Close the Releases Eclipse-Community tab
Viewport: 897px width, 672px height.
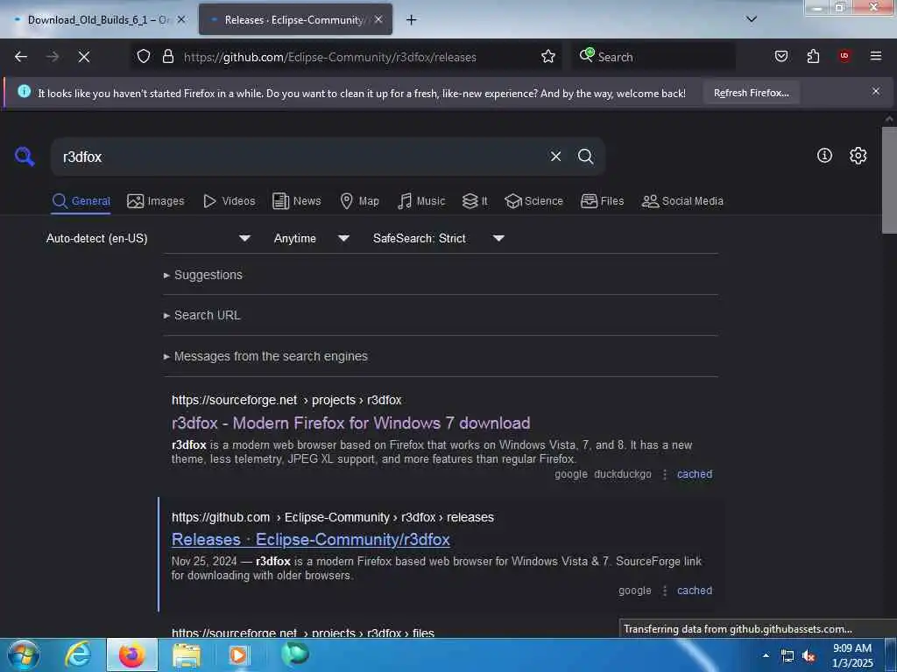[378, 19]
